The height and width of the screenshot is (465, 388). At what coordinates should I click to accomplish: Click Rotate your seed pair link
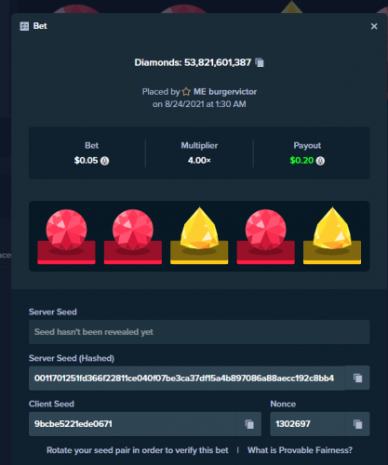pos(138,450)
